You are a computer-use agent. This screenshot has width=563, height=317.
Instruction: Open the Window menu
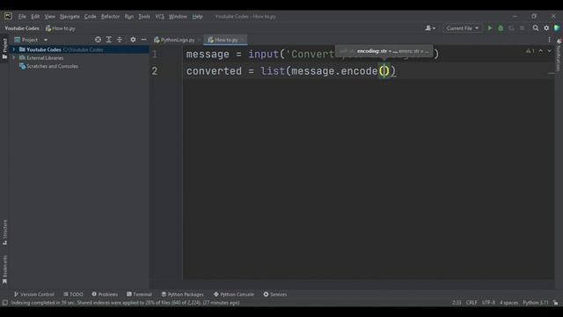pyautogui.click(x=178, y=17)
